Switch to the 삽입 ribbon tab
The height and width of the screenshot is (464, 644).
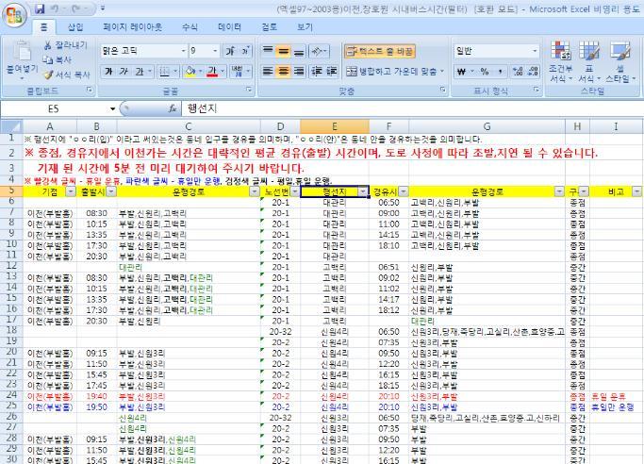pyautogui.click(x=75, y=27)
